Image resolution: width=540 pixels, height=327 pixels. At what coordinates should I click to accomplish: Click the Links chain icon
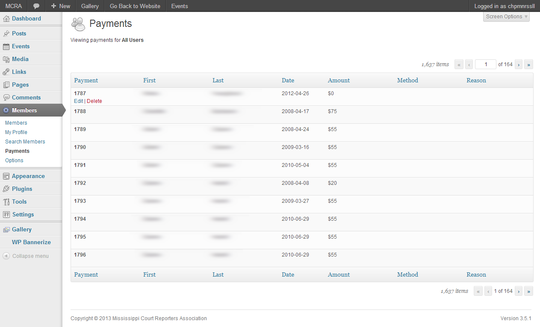click(6, 72)
